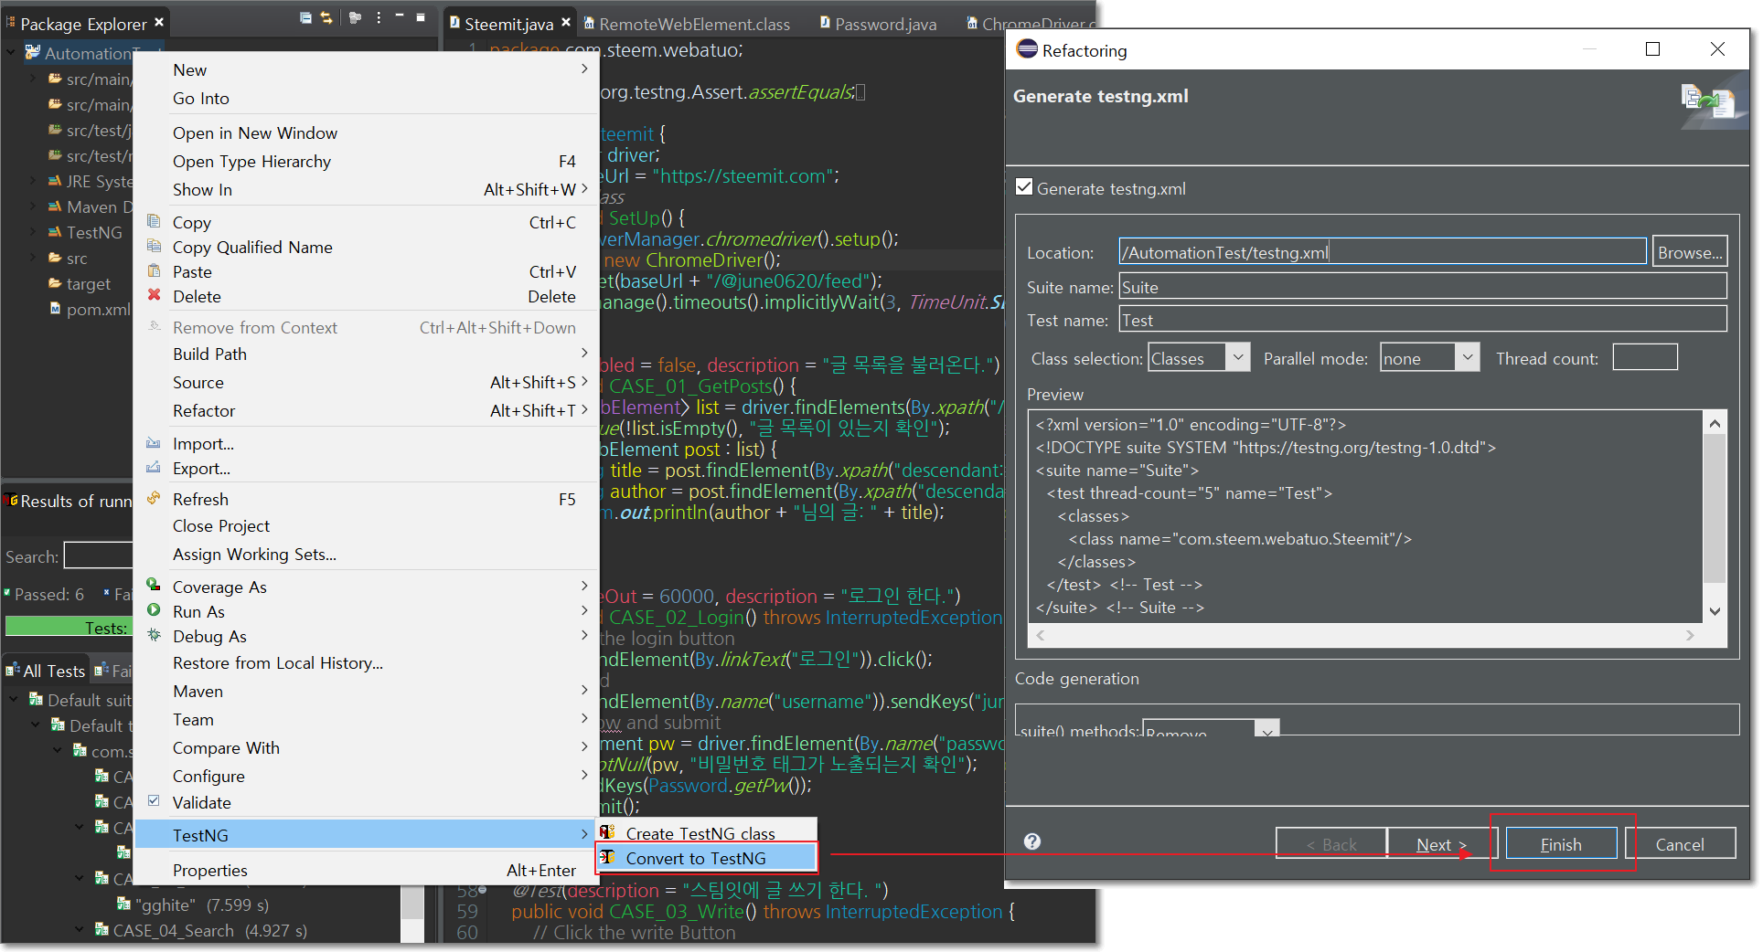
Task: Expand the JRE System library node
Action: pos(33,181)
